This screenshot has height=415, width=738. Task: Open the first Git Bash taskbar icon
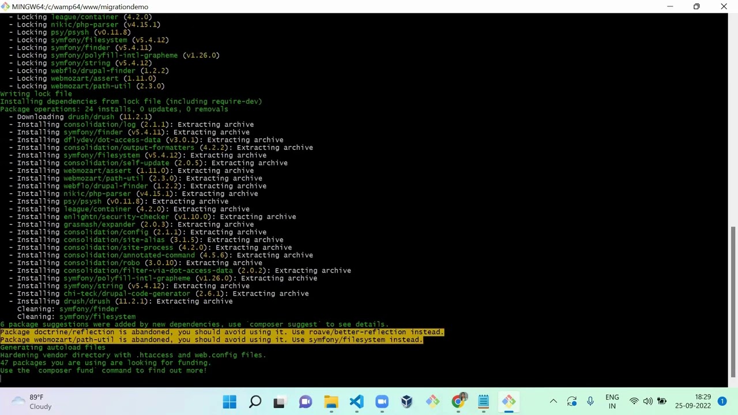pos(432,402)
